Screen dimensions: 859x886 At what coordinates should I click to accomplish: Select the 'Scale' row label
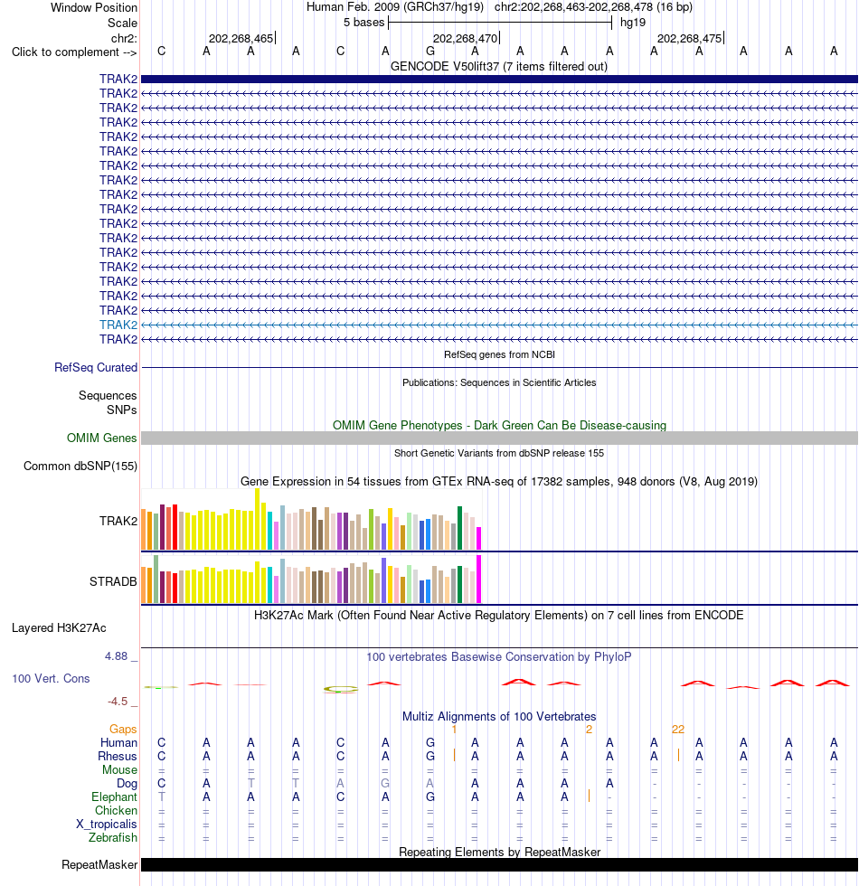(x=123, y=23)
